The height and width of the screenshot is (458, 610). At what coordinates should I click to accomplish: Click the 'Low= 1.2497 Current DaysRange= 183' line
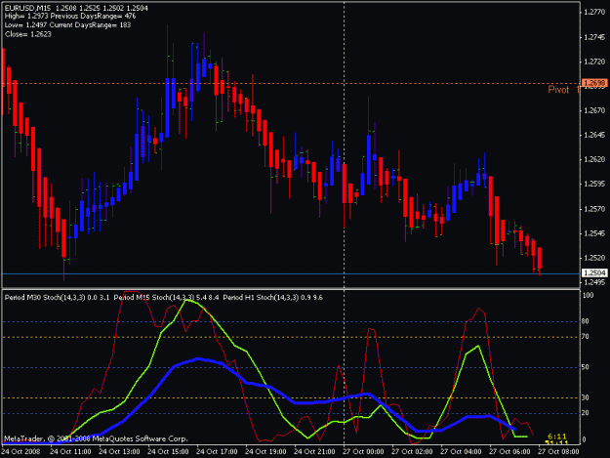click(x=67, y=25)
